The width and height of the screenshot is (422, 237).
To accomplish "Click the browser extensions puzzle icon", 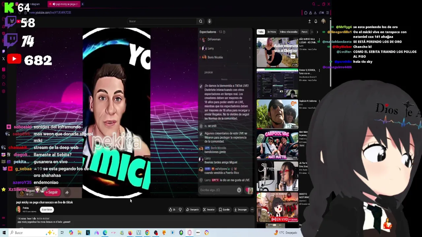I will pos(306,13).
